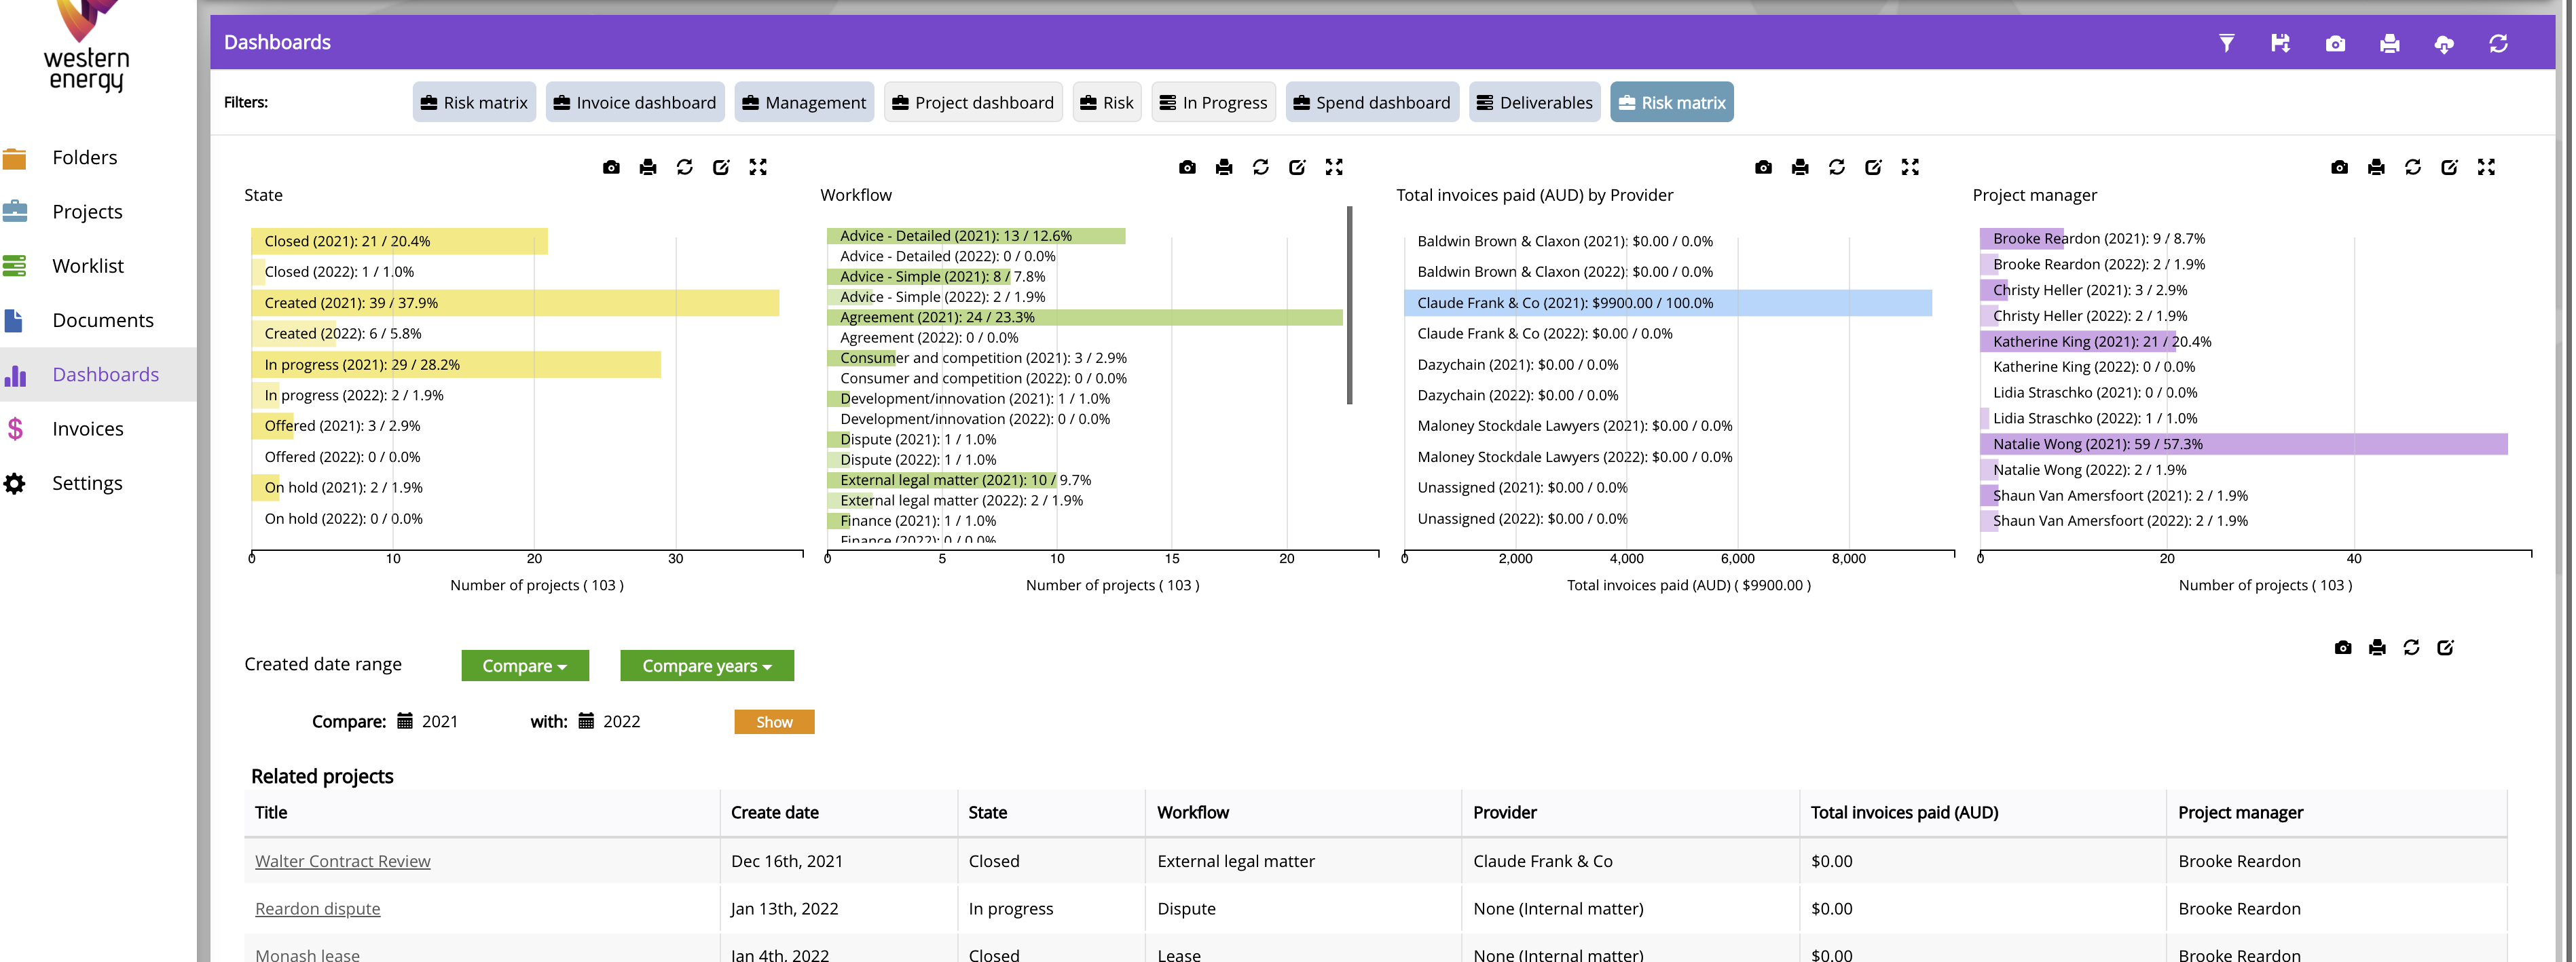Capture the State chart with its camera icon
2576x962 pixels.
coord(611,167)
